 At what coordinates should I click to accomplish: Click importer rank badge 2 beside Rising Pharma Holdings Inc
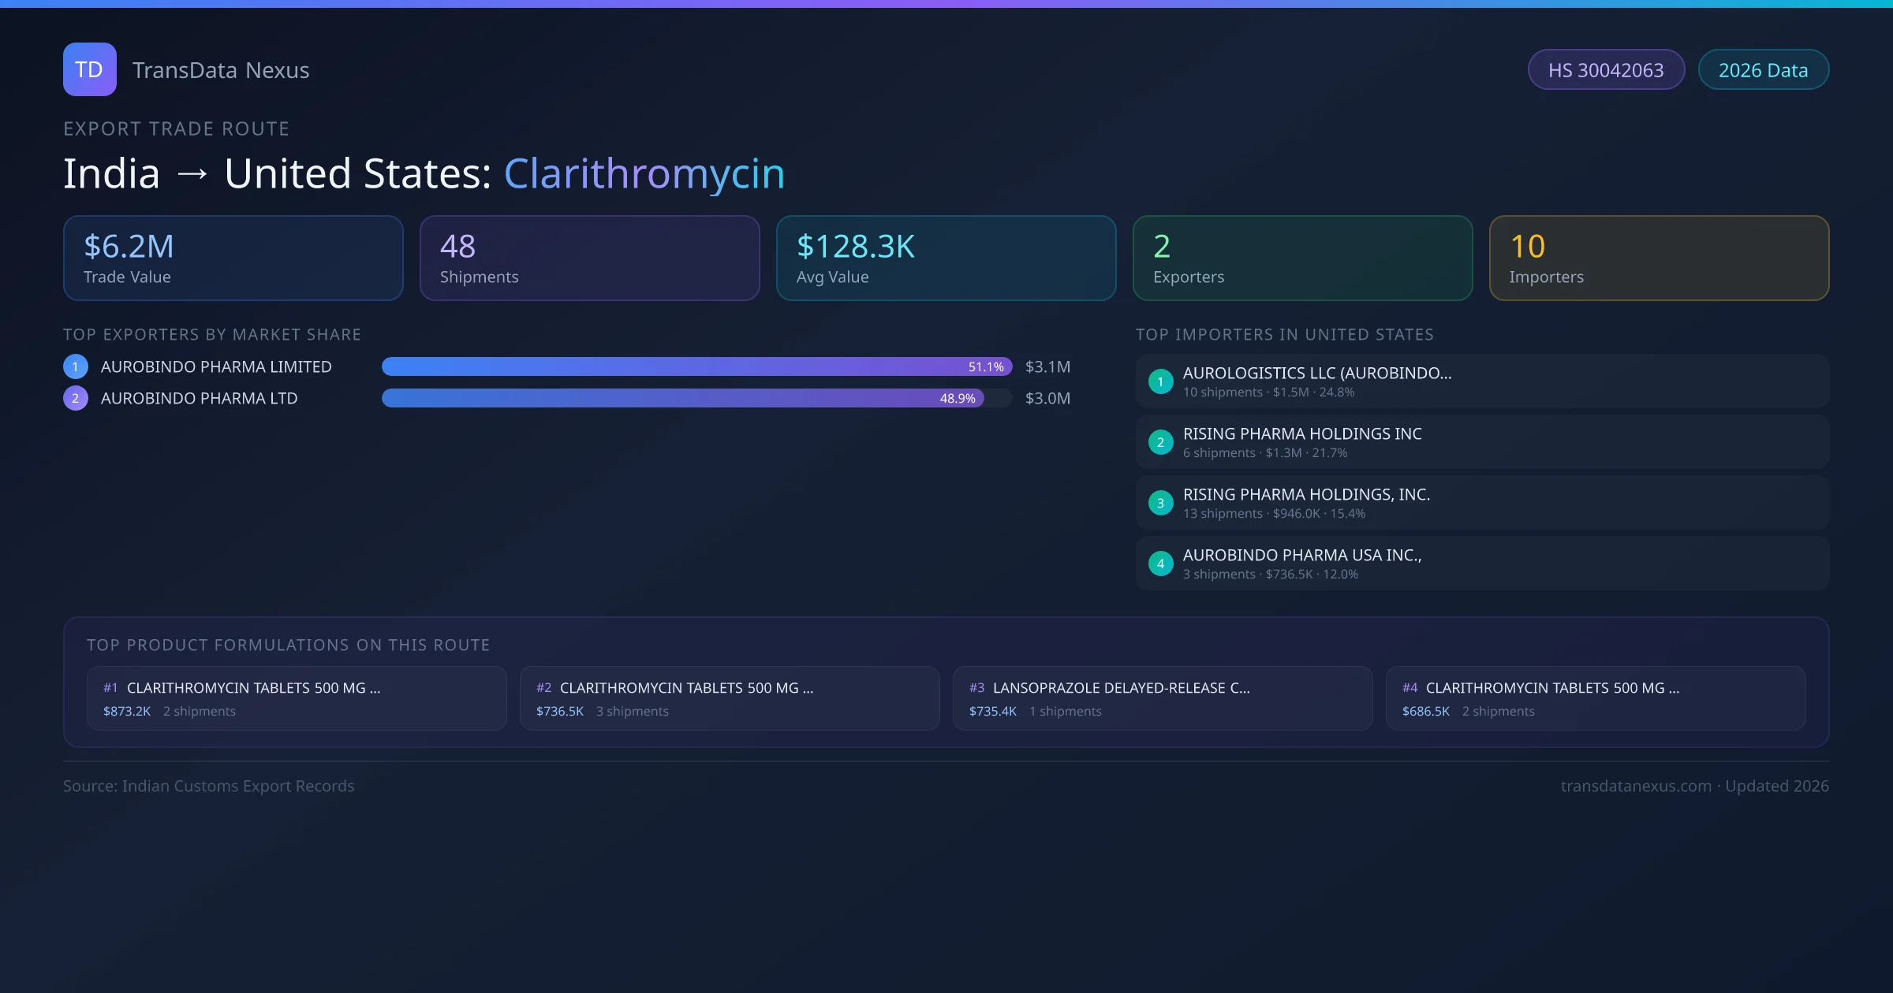point(1160,442)
